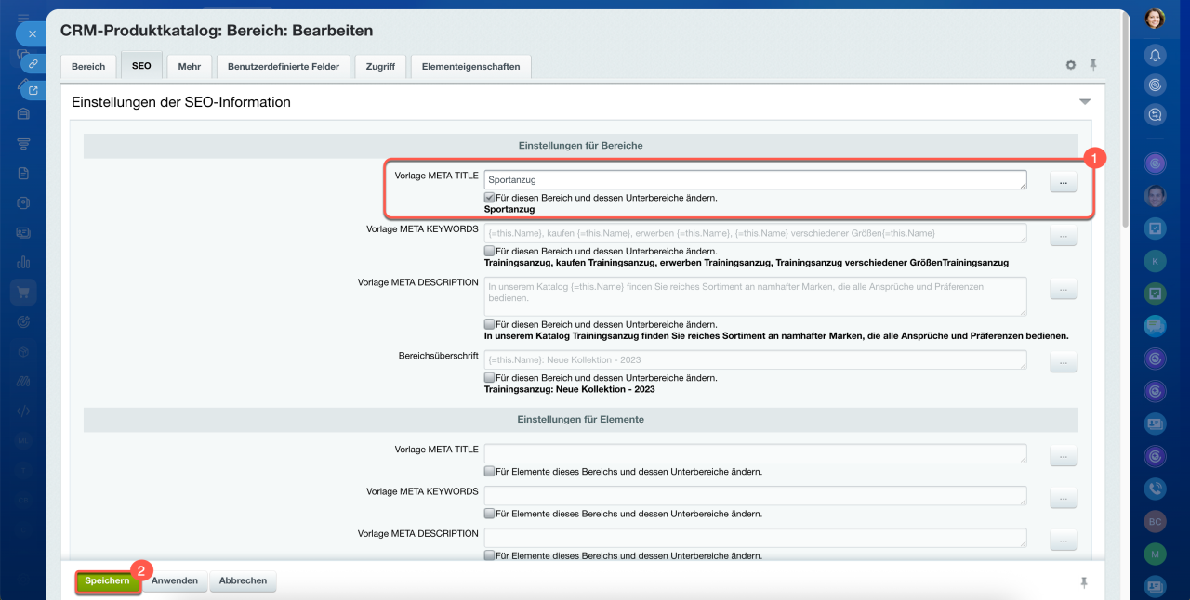The width and height of the screenshot is (1190, 600).
Task: Click the pin icon beside the gear
Action: [x=1093, y=65]
